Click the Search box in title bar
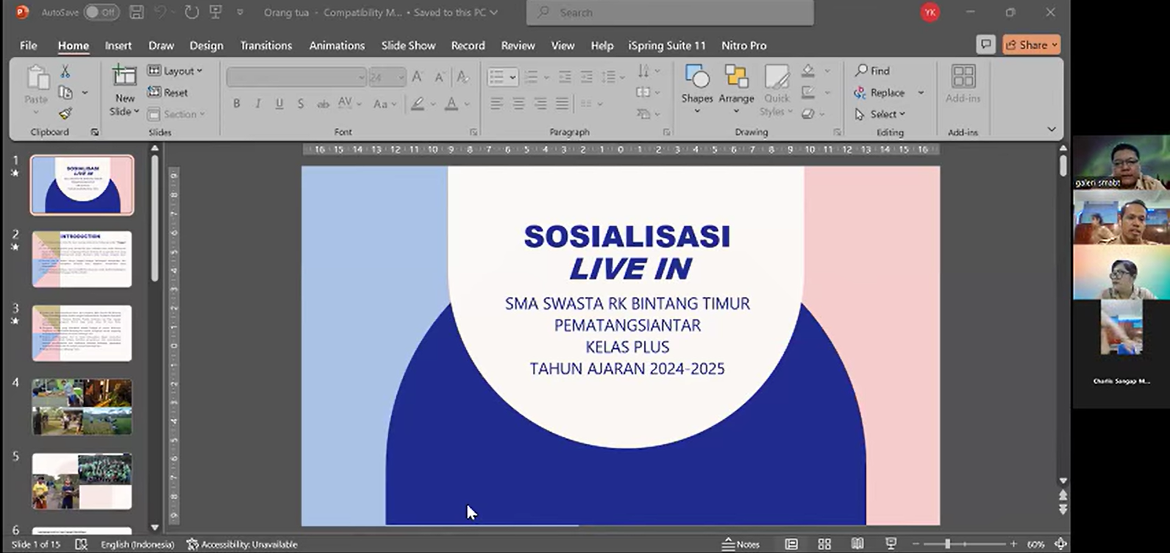The height and width of the screenshot is (553, 1170). click(x=669, y=13)
